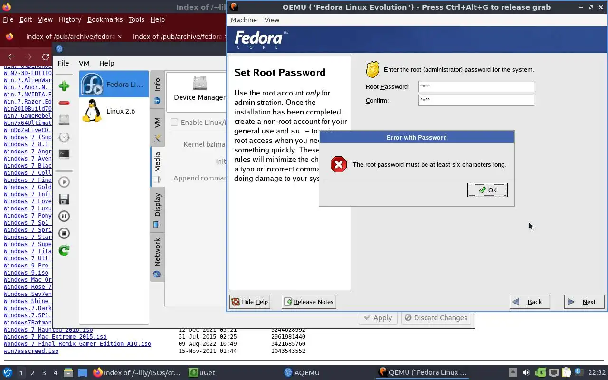Screen dimensions: 608x380
Task: Switch to the Info tab in AQEMU
Action: (157, 90)
